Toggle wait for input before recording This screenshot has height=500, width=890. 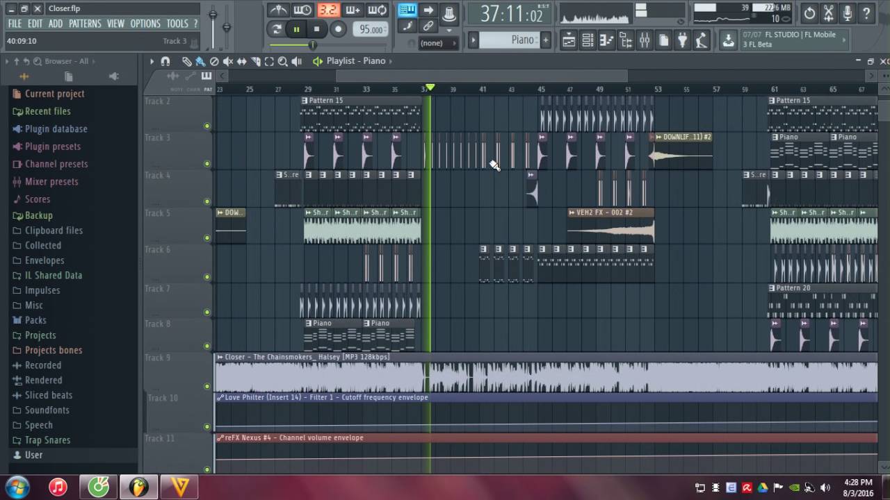tap(303, 10)
